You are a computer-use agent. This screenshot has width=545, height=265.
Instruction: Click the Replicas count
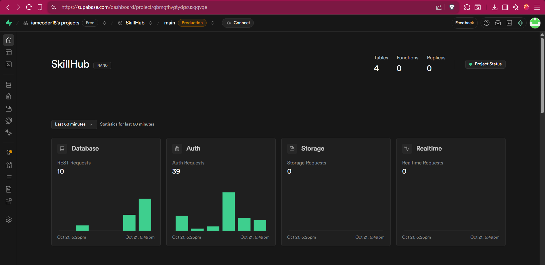point(429,68)
